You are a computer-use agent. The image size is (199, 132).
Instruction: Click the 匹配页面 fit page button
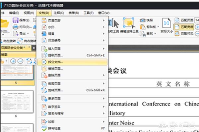tap(184, 20)
